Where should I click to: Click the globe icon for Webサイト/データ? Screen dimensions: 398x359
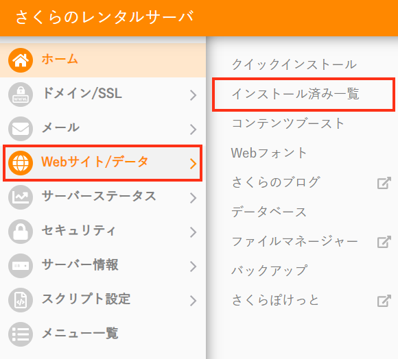(21, 163)
